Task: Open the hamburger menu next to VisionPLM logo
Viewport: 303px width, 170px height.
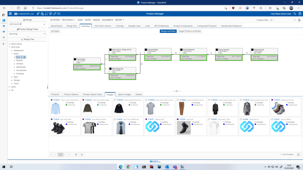Action: point(10,14)
